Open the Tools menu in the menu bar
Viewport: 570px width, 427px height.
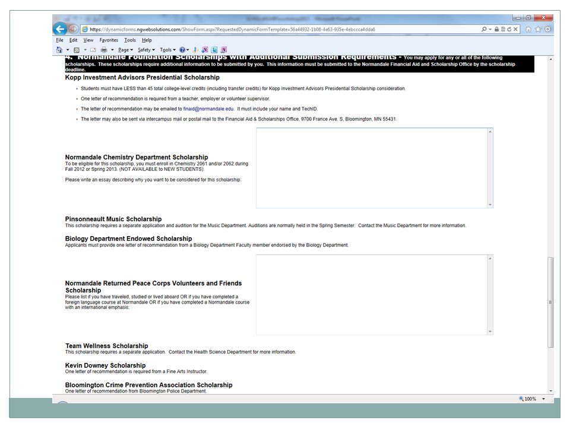click(x=130, y=40)
